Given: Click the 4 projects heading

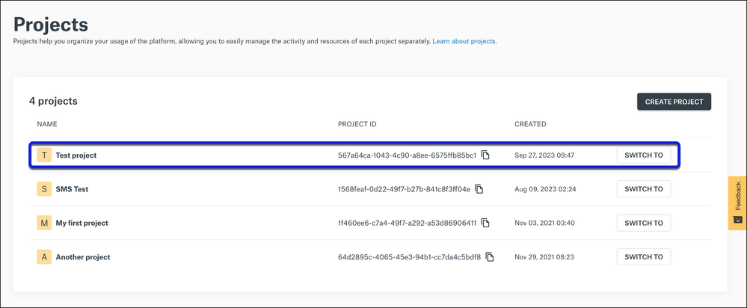Looking at the screenshot, I should [53, 102].
